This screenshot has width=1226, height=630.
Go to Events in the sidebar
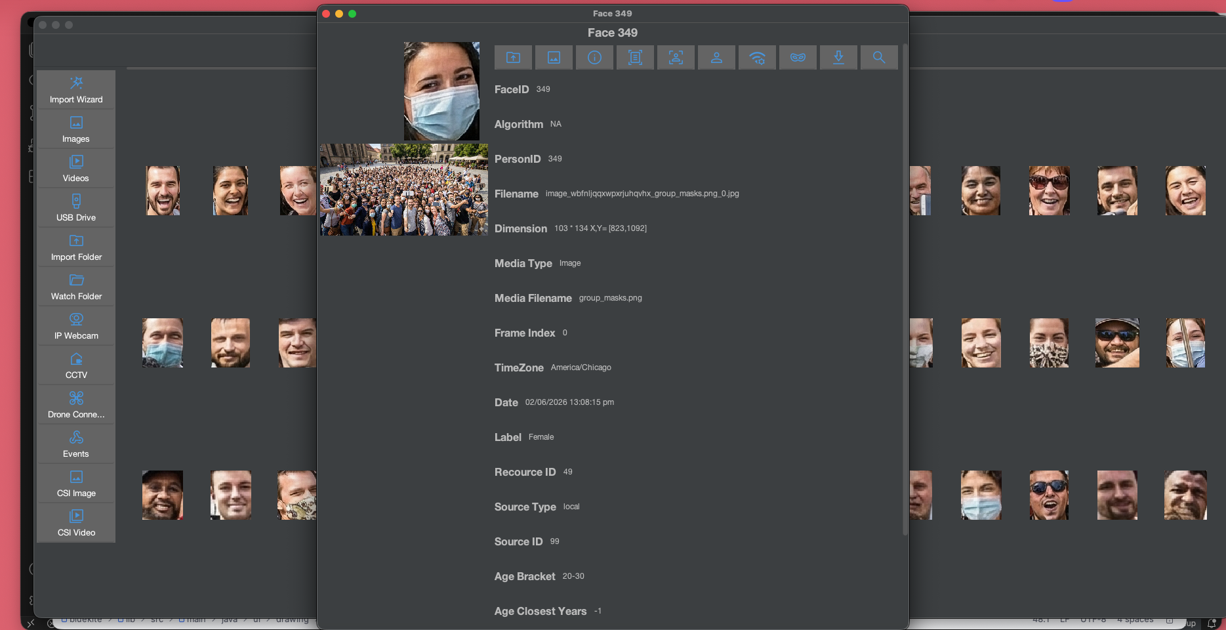pos(76,444)
